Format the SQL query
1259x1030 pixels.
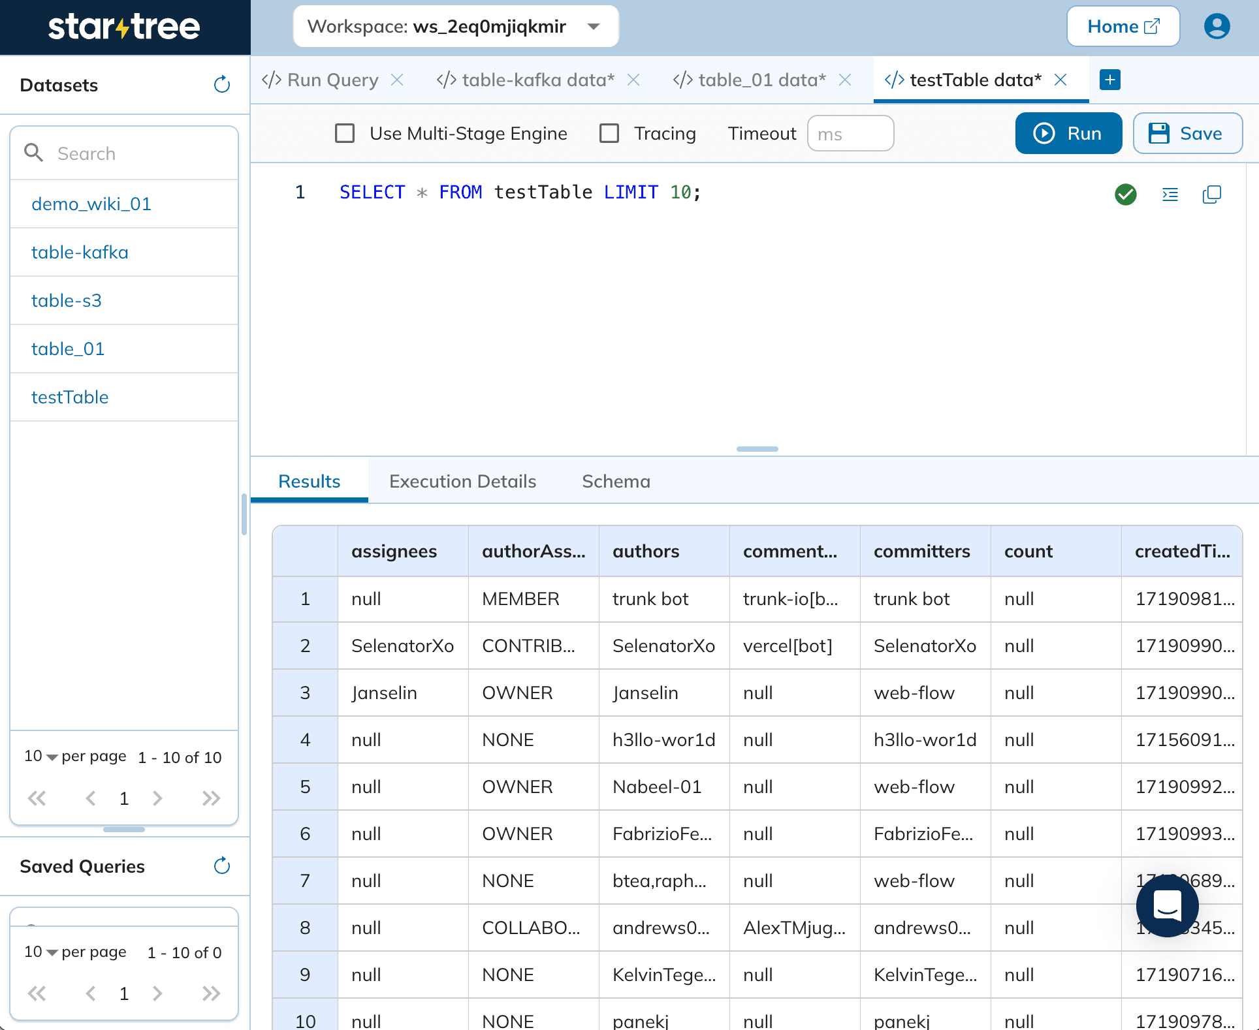point(1170,195)
